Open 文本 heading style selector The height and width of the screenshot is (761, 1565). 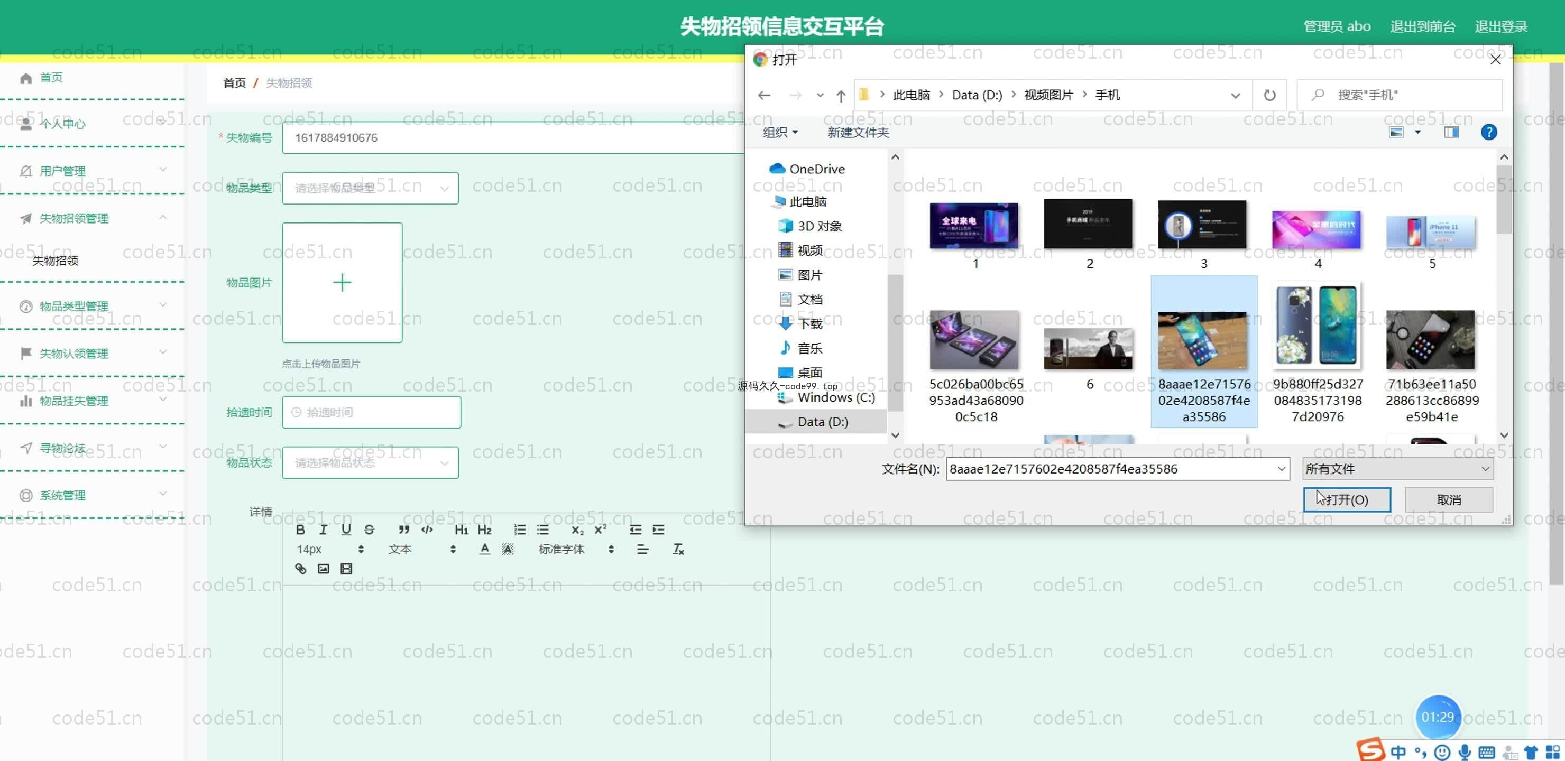point(421,549)
